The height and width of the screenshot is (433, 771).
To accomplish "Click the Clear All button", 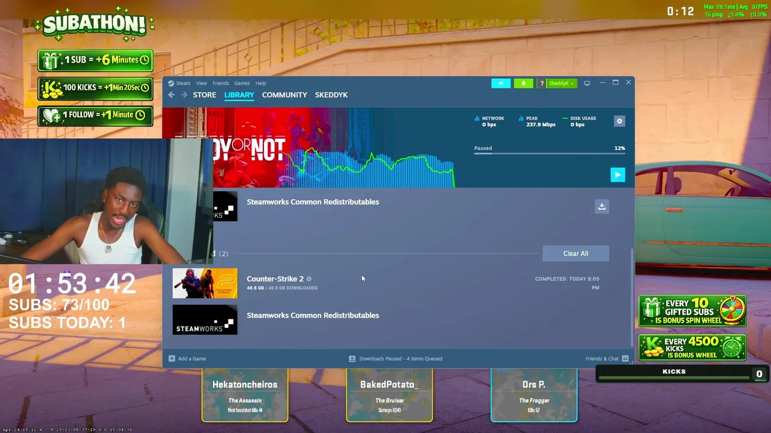I will coord(575,253).
